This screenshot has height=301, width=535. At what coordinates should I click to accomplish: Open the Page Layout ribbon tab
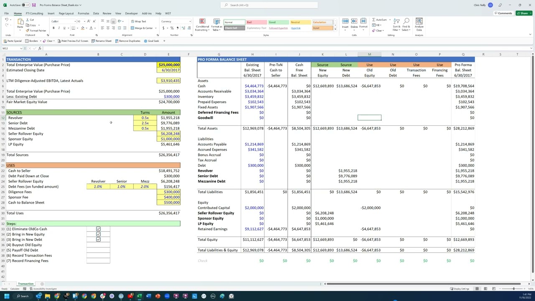pos(66,13)
